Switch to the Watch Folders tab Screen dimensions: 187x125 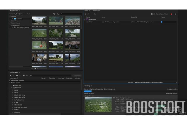(x=96, y=11)
